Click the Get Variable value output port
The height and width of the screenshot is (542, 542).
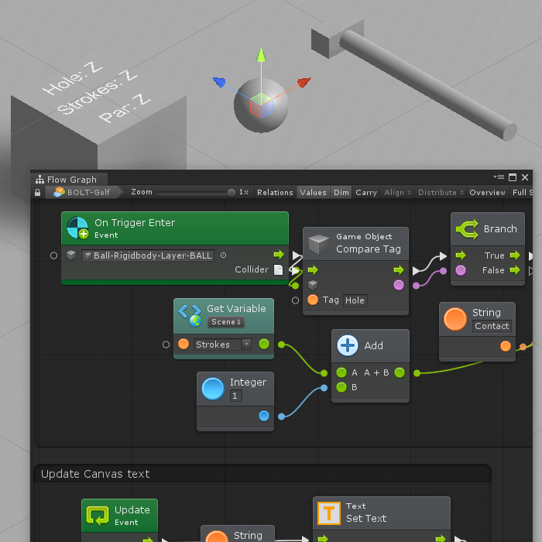click(x=264, y=344)
